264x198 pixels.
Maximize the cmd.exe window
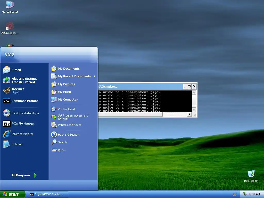[189, 86]
